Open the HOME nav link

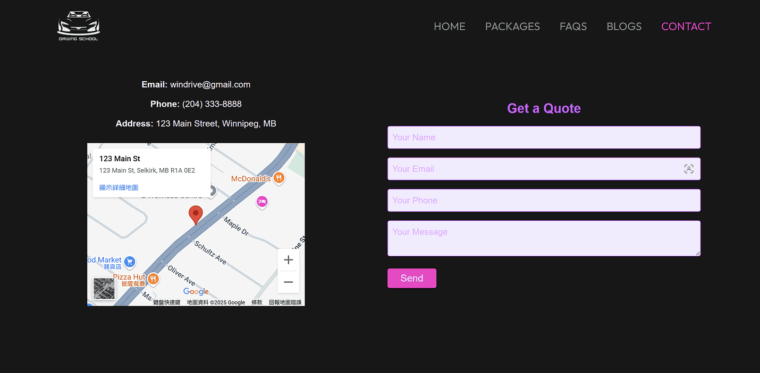point(449,27)
